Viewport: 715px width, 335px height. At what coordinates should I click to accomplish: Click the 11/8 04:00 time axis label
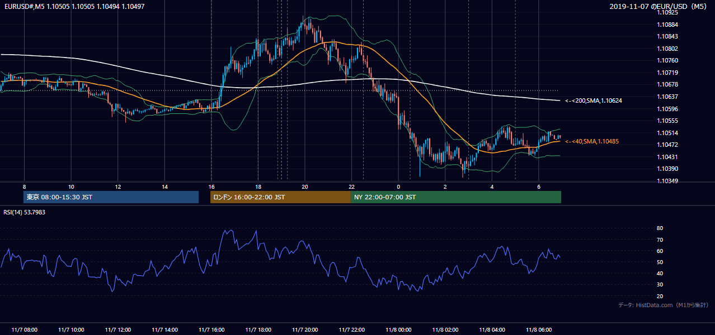pos(492,329)
